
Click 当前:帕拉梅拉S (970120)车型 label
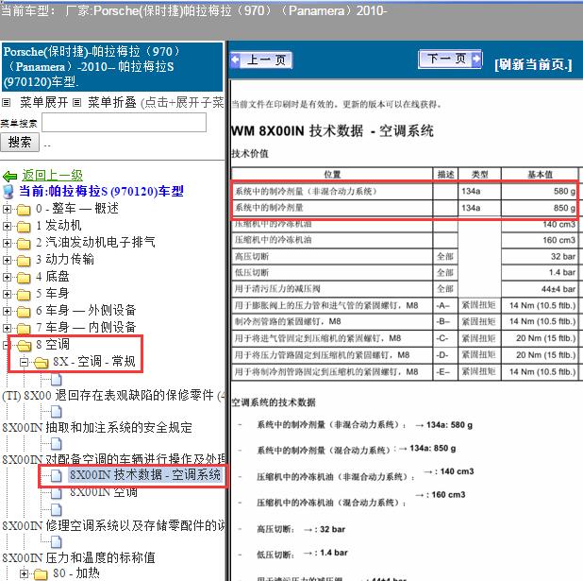(x=101, y=192)
